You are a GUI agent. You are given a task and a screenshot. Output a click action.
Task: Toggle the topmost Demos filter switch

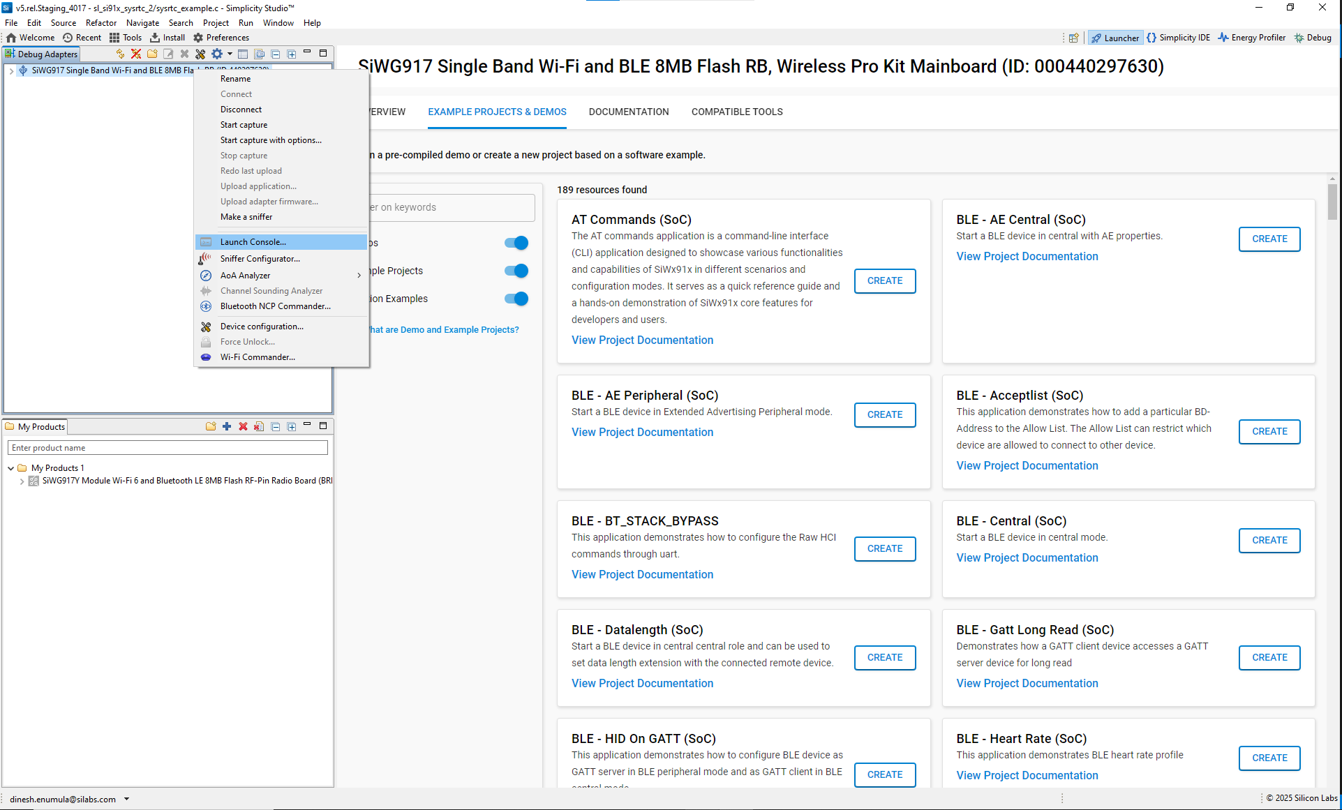coord(516,243)
